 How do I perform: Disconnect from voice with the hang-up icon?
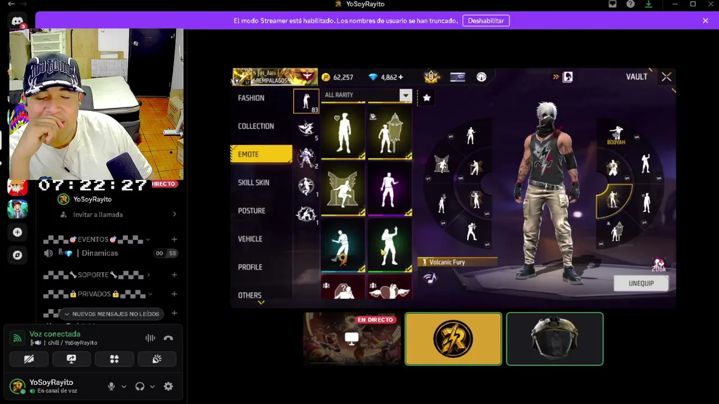[168, 338]
